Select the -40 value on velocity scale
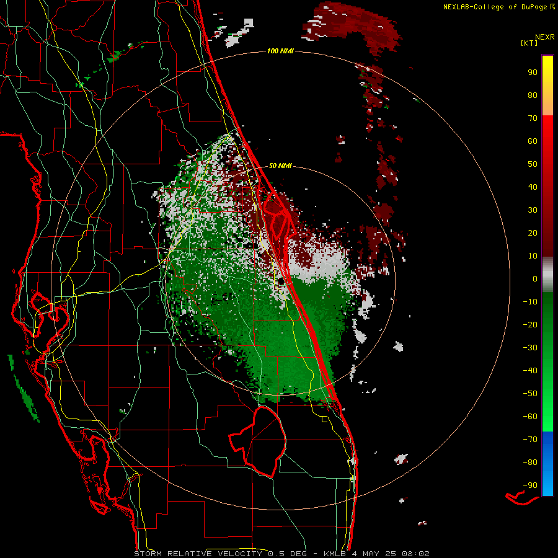 (x=530, y=371)
